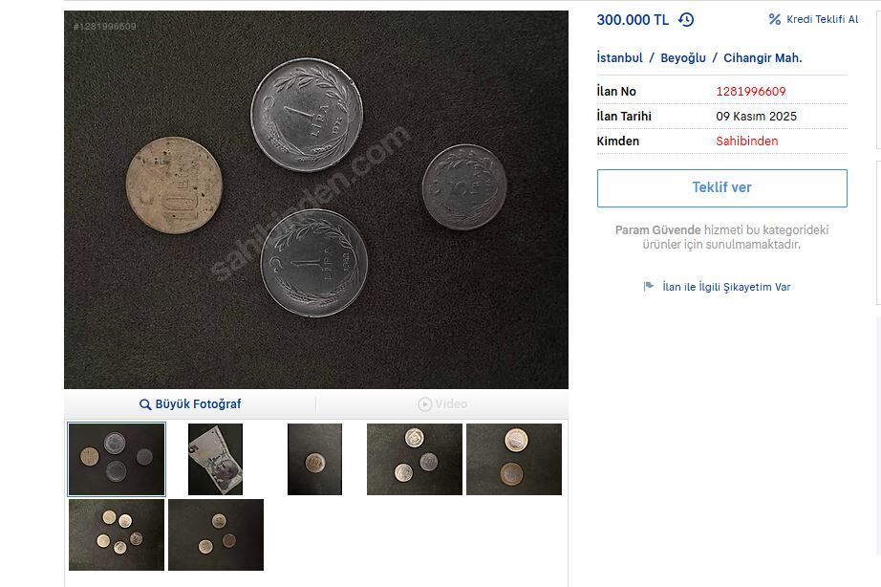Click the magnifier icon for Büyük Fotoğraf
This screenshot has width=881, height=587.
pos(145,404)
